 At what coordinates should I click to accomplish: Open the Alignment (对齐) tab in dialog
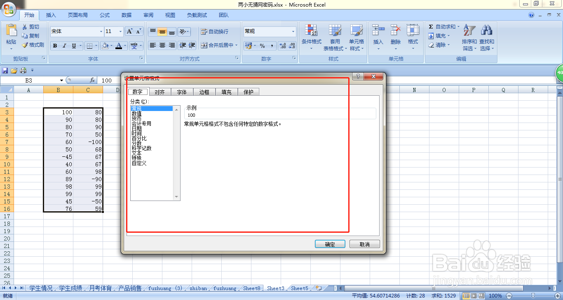click(160, 92)
